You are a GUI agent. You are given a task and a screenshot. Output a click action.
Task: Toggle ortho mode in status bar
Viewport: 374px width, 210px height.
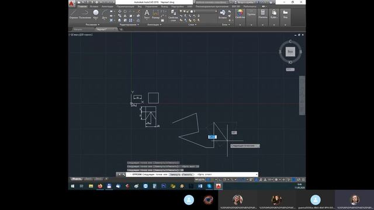tap(220, 180)
